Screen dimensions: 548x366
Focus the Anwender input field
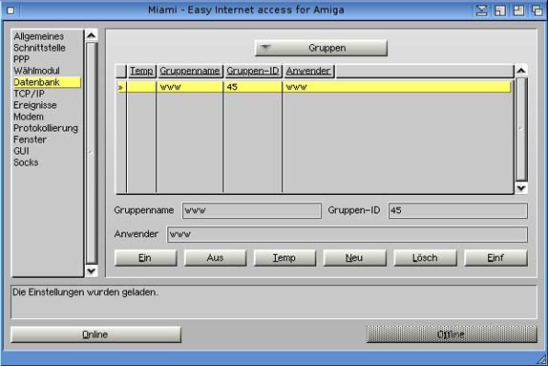[348, 234]
